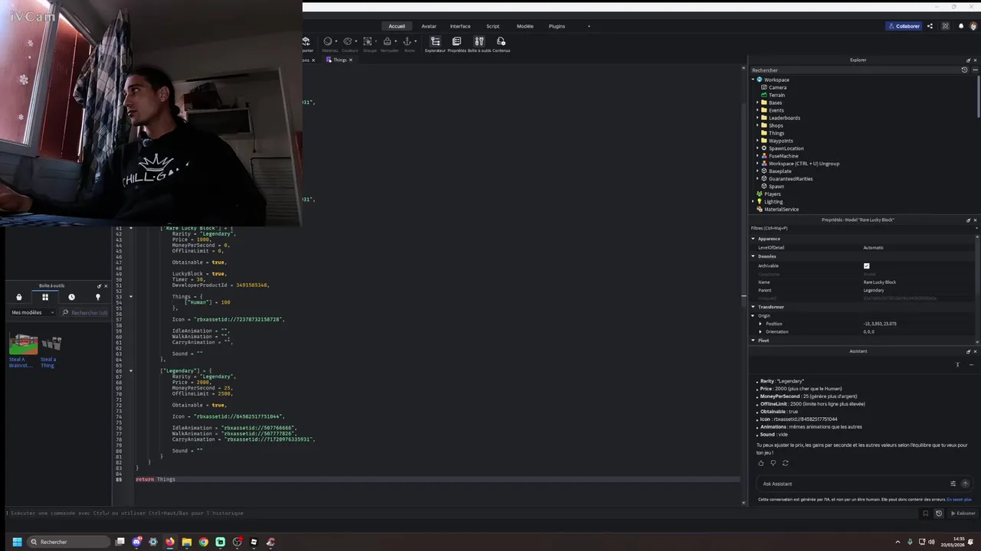Open the Windows Start menu
Viewport: 981px width, 551px height.
tap(17, 542)
